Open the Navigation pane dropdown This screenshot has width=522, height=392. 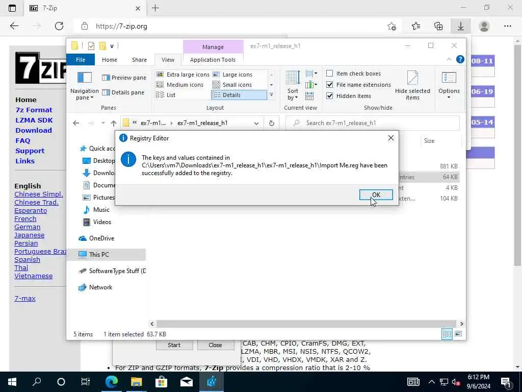[85, 86]
